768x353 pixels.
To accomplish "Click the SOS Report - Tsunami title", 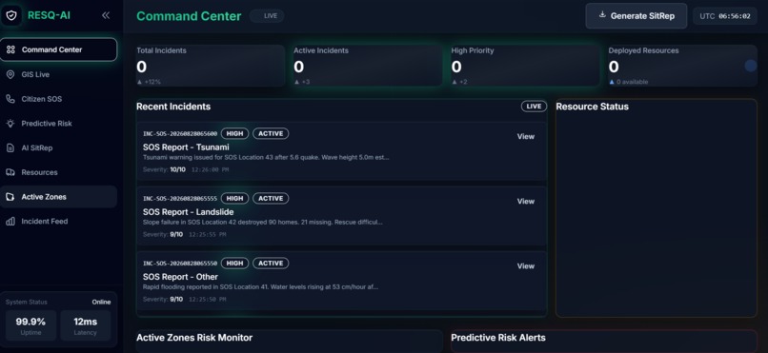I will click(186, 147).
